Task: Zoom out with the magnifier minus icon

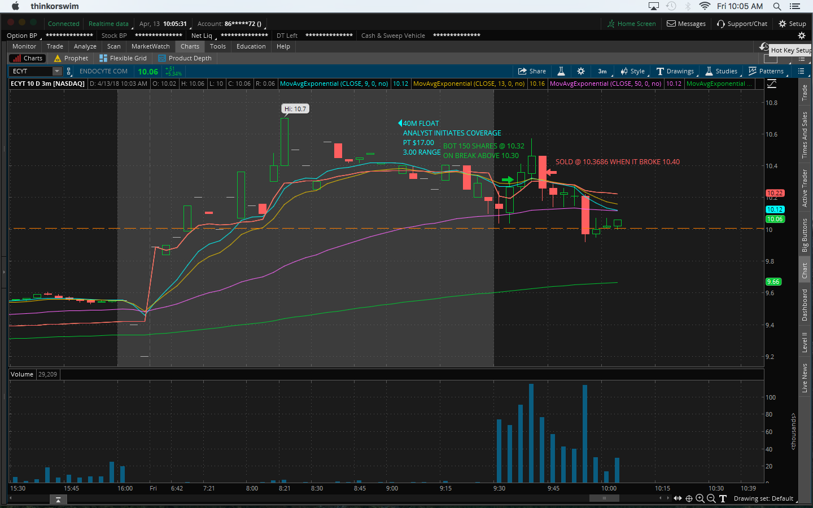Action: tap(711, 498)
